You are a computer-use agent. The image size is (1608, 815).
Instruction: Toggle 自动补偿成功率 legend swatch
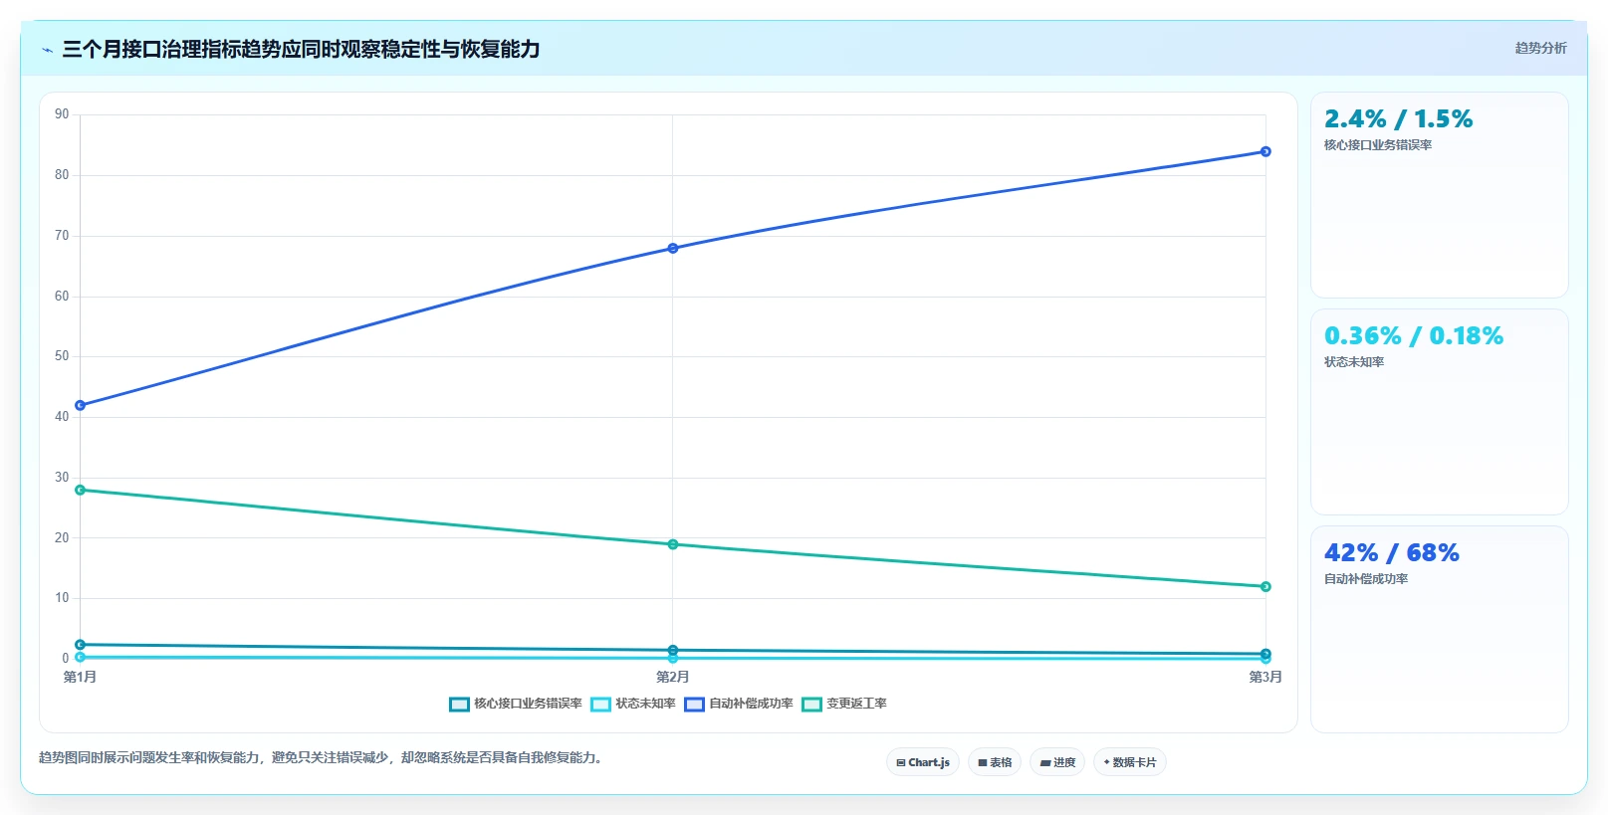(694, 705)
